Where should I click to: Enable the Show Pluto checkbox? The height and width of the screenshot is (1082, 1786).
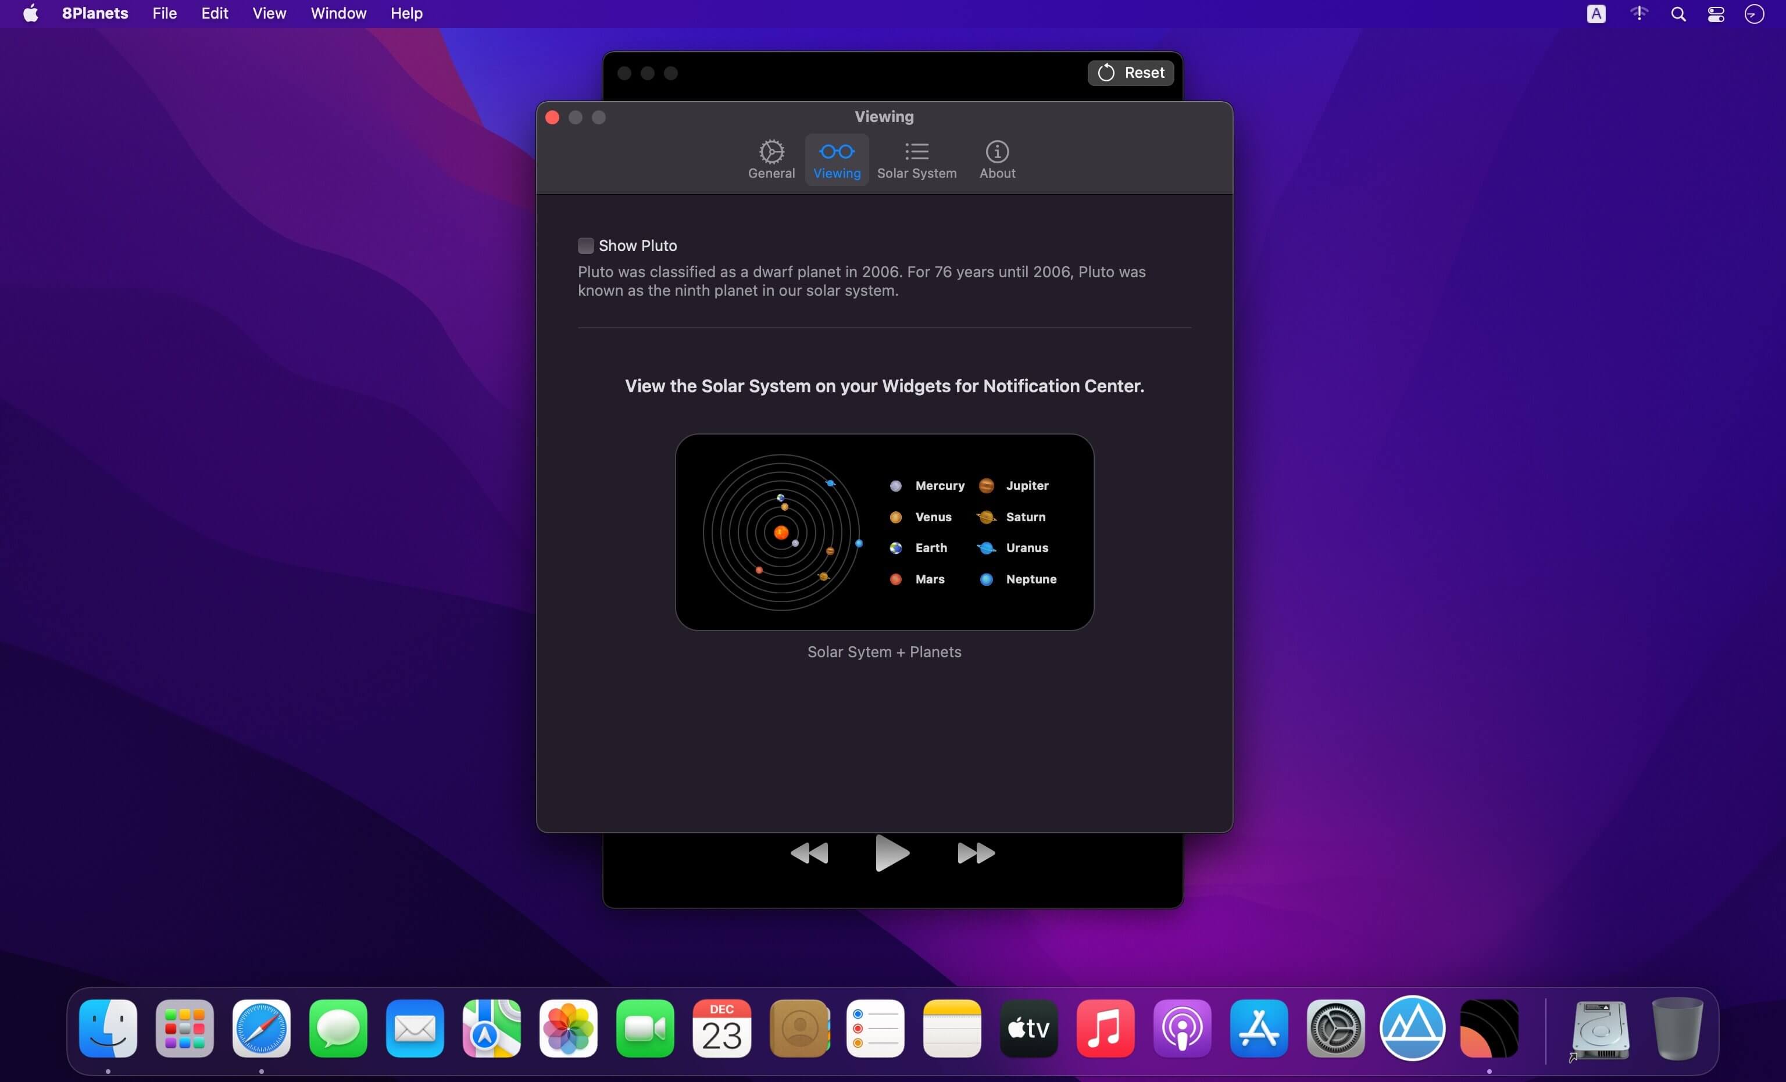pyautogui.click(x=585, y=246)
